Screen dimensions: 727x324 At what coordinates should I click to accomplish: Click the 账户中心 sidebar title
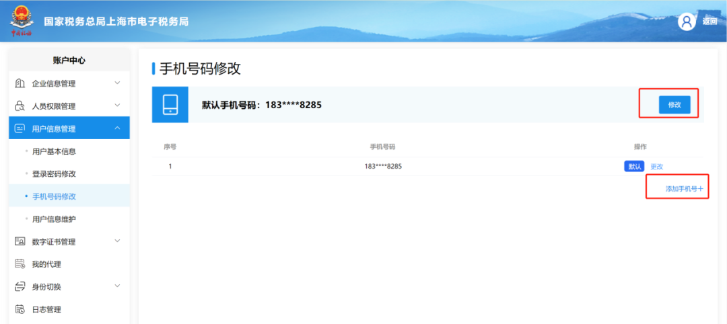69,60
